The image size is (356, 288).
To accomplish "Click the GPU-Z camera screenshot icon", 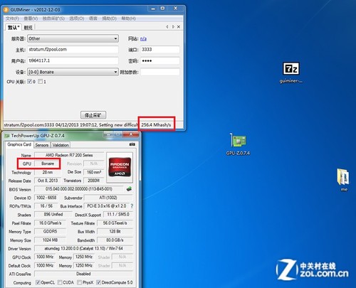I will (x=132, y=144).
